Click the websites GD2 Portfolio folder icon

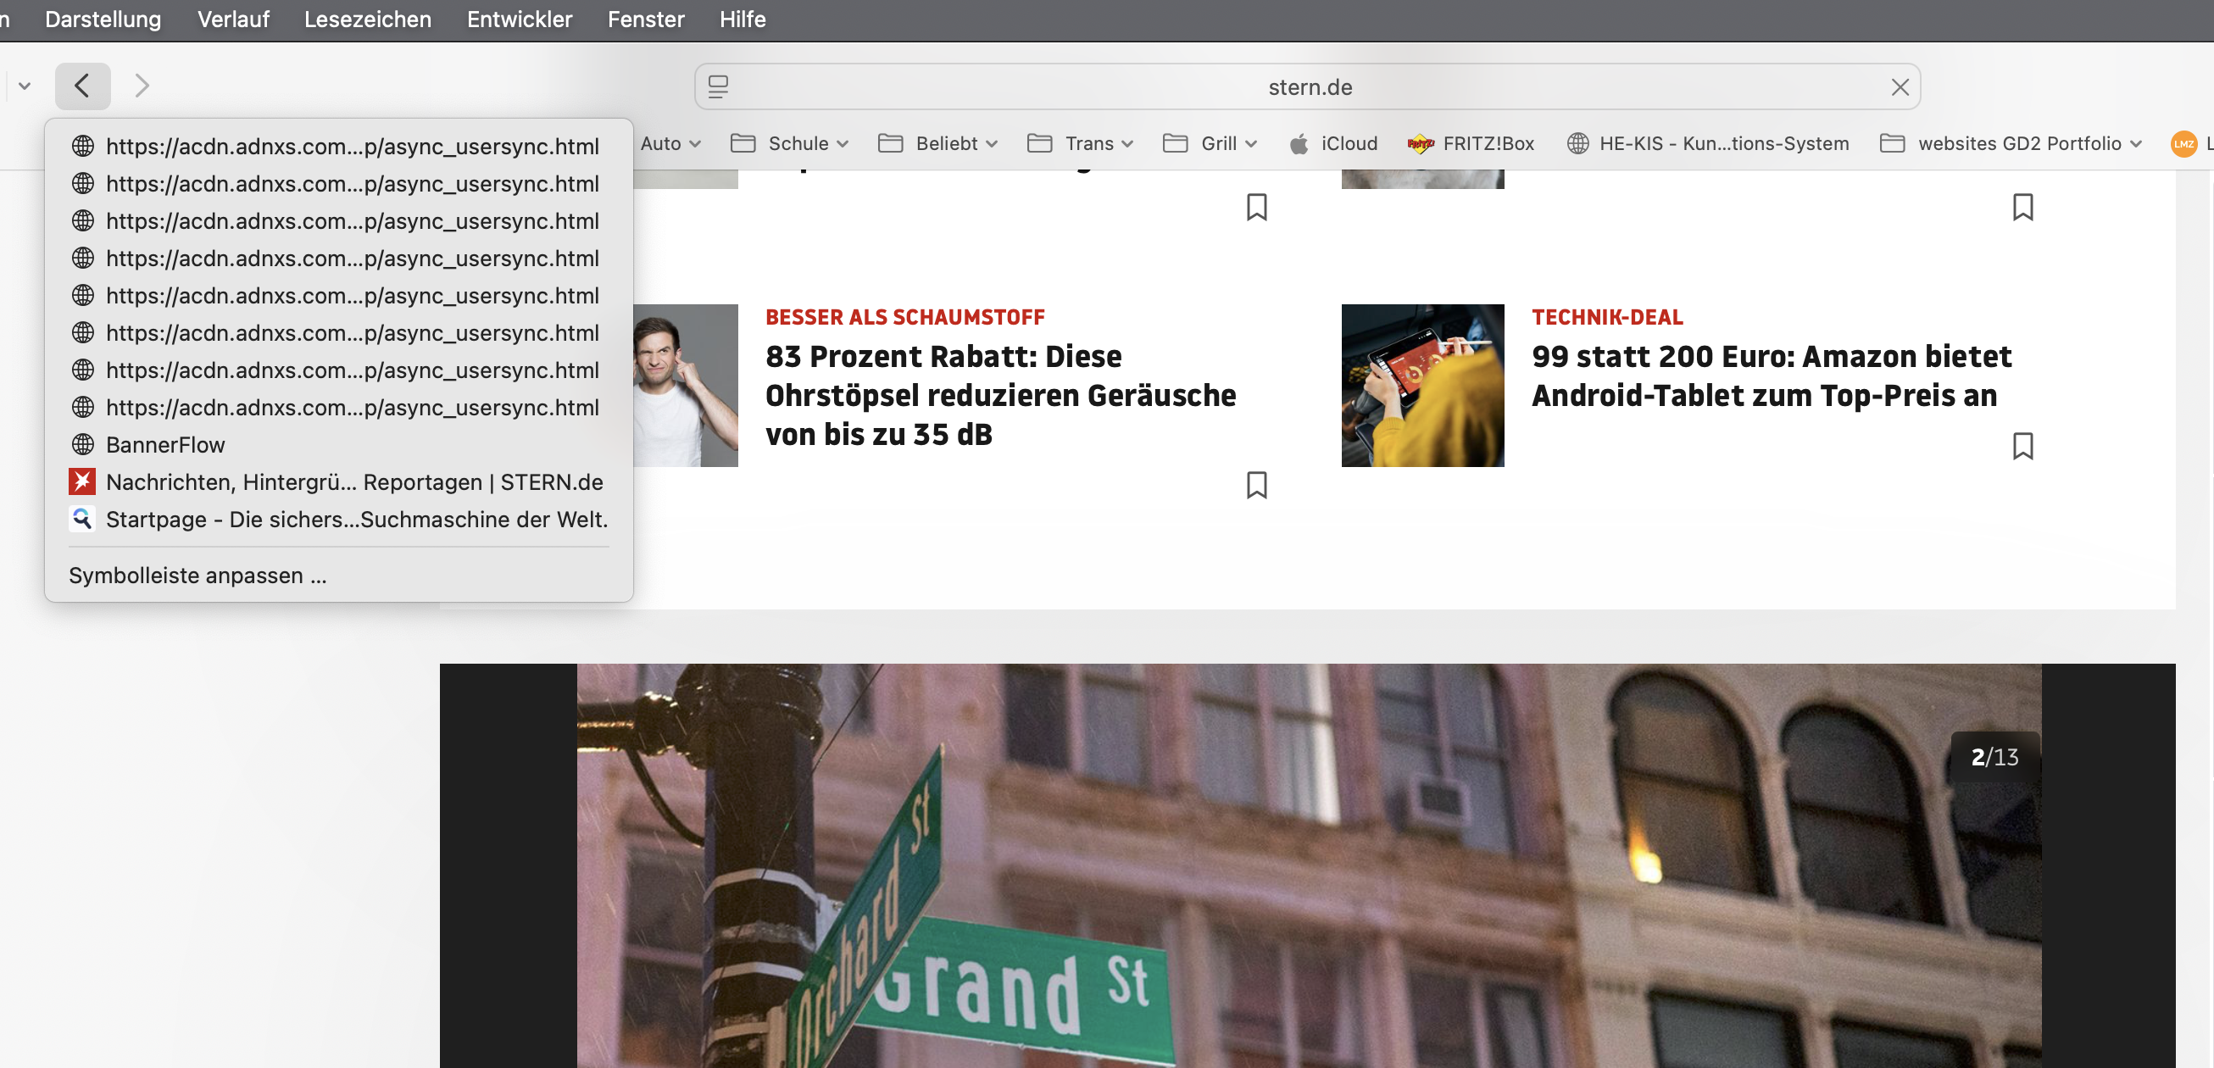(1893, 142)
